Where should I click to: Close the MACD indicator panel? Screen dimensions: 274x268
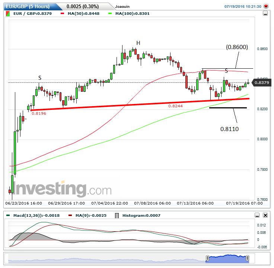[265, 215]
